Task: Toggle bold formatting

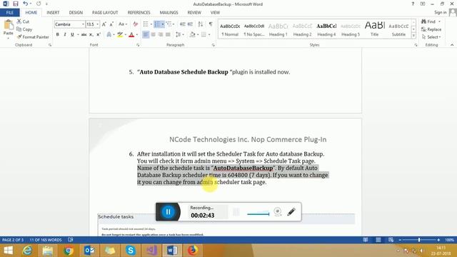Action: [x=58, y=35]
